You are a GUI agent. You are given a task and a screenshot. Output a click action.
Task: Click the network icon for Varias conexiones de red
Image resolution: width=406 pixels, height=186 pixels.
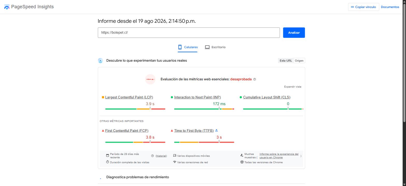tap(175, 162)
